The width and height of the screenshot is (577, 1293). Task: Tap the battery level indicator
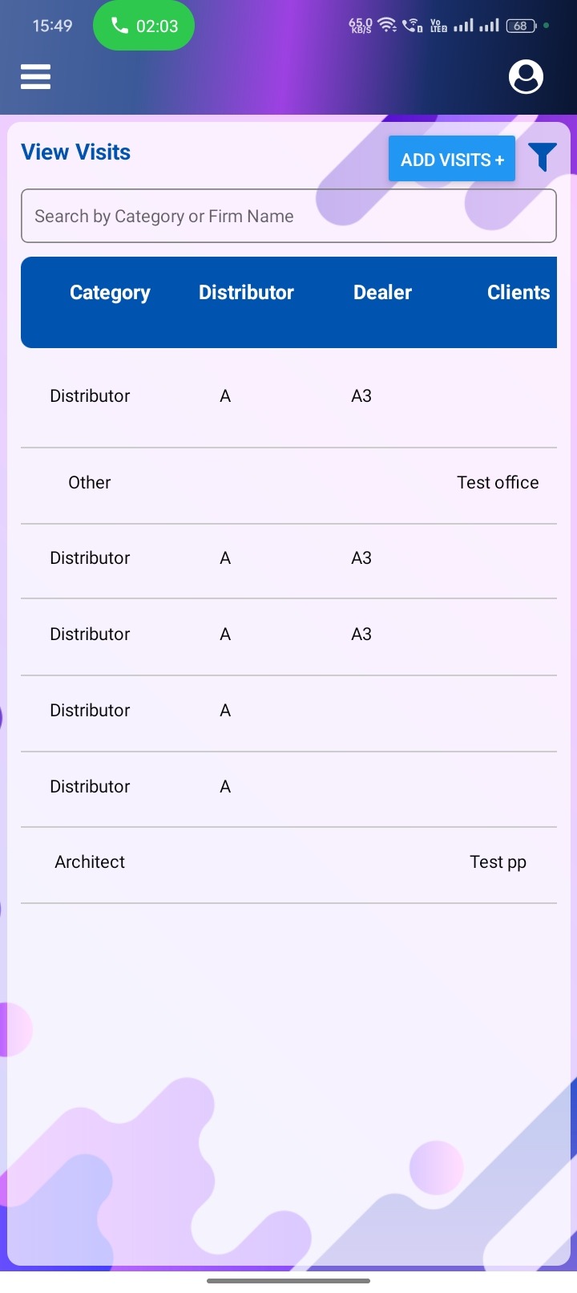coord(521,26)
